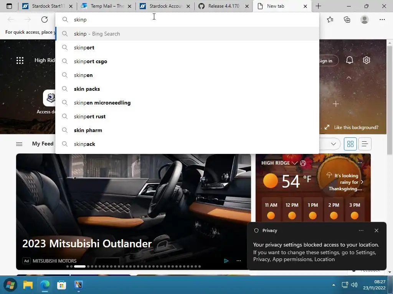Click MITSUBISHI MOTORS advertiser label
This screenshot has height=294, width=393.
pos(54,261)
